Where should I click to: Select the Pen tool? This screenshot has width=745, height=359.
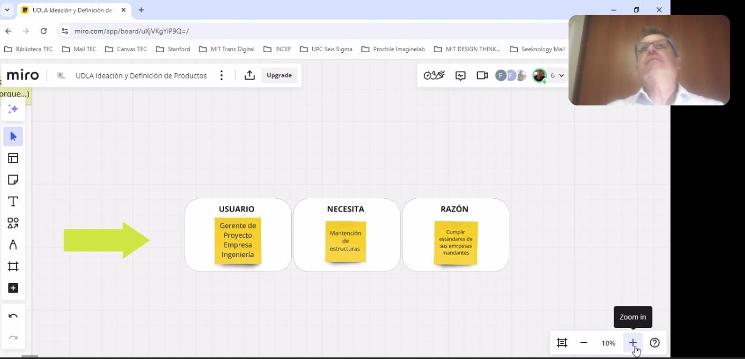13,245
